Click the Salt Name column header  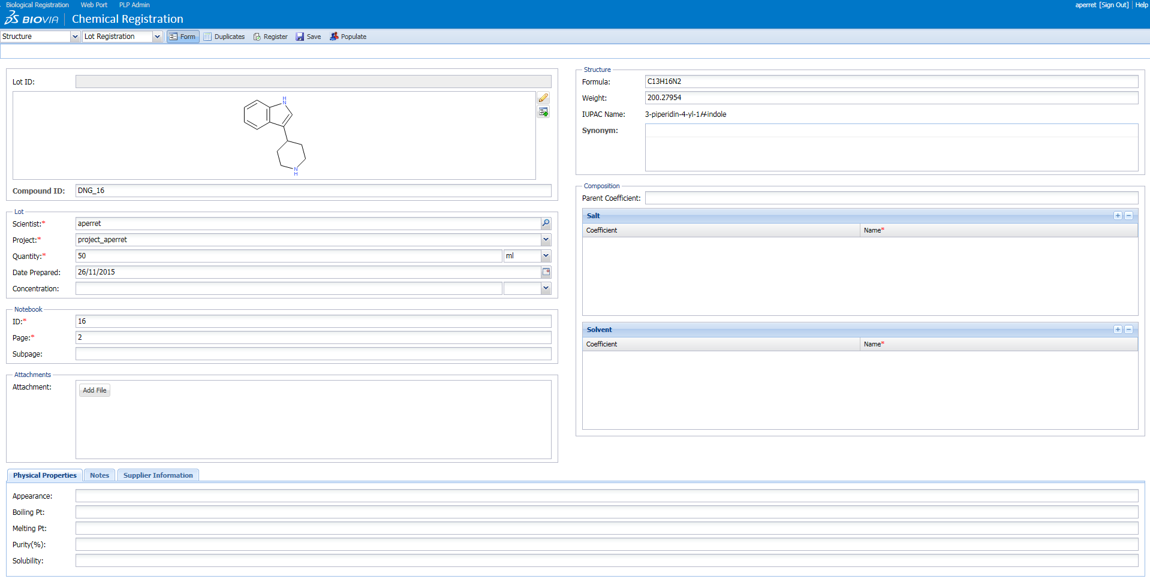[999, 230]
